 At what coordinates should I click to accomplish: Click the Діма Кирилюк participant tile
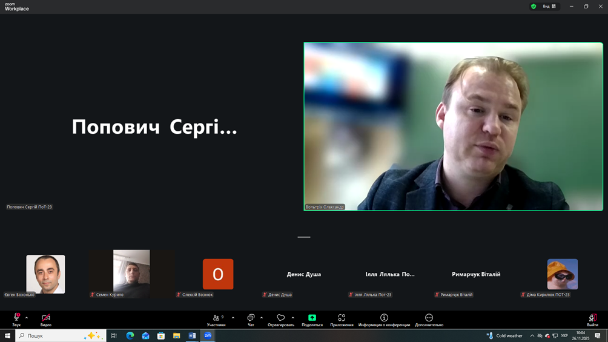562,274
